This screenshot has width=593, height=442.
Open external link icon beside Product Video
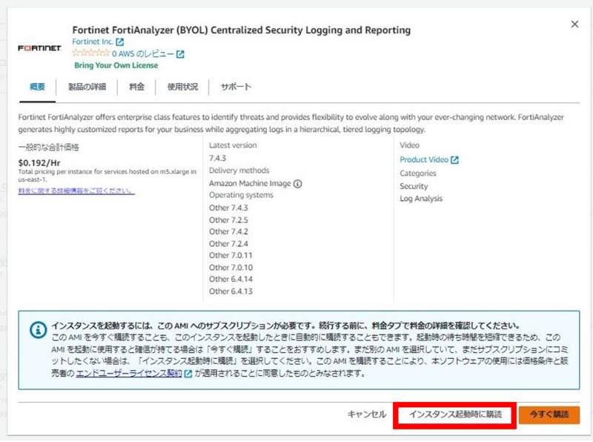454,160
